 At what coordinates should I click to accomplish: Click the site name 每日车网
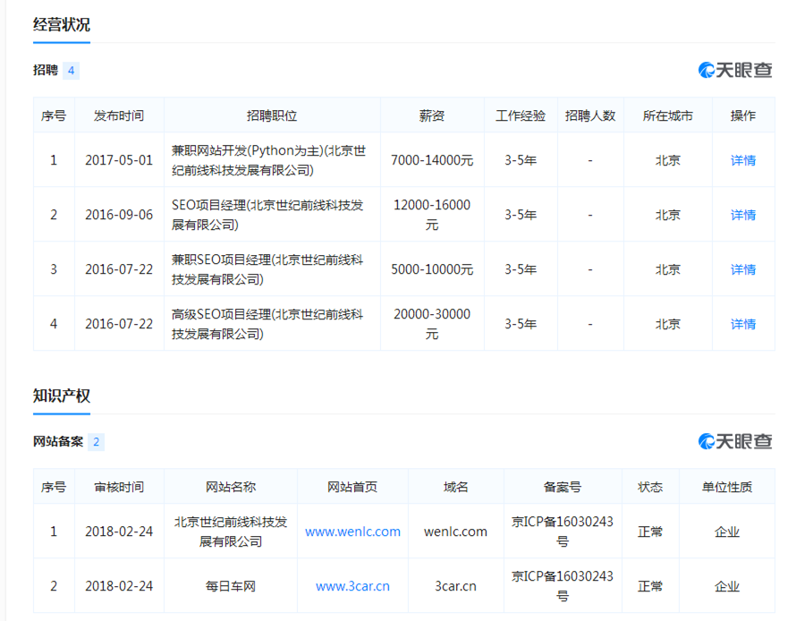click(231, 586)
